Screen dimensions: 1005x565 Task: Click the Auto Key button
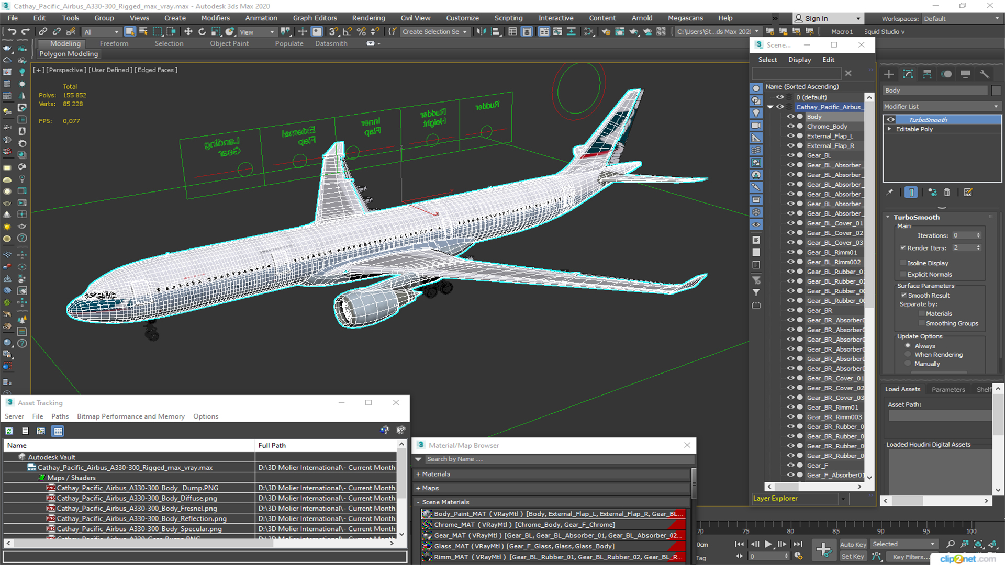click(853, 544)
